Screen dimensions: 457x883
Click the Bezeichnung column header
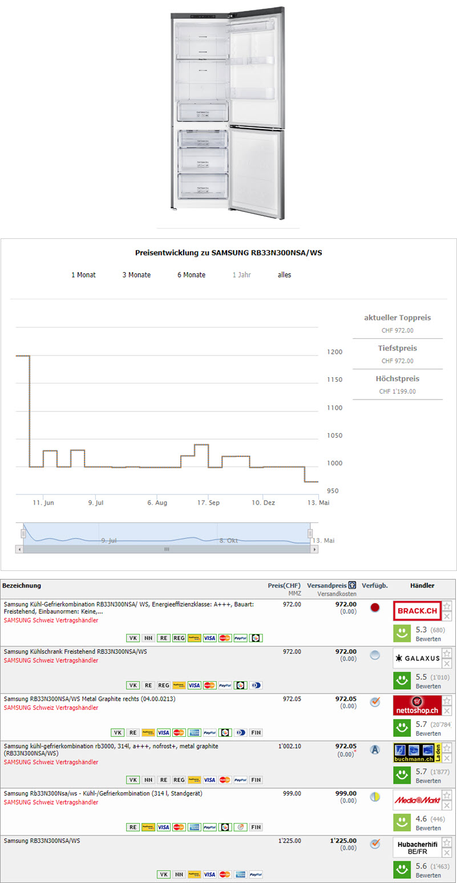(22, 586)
